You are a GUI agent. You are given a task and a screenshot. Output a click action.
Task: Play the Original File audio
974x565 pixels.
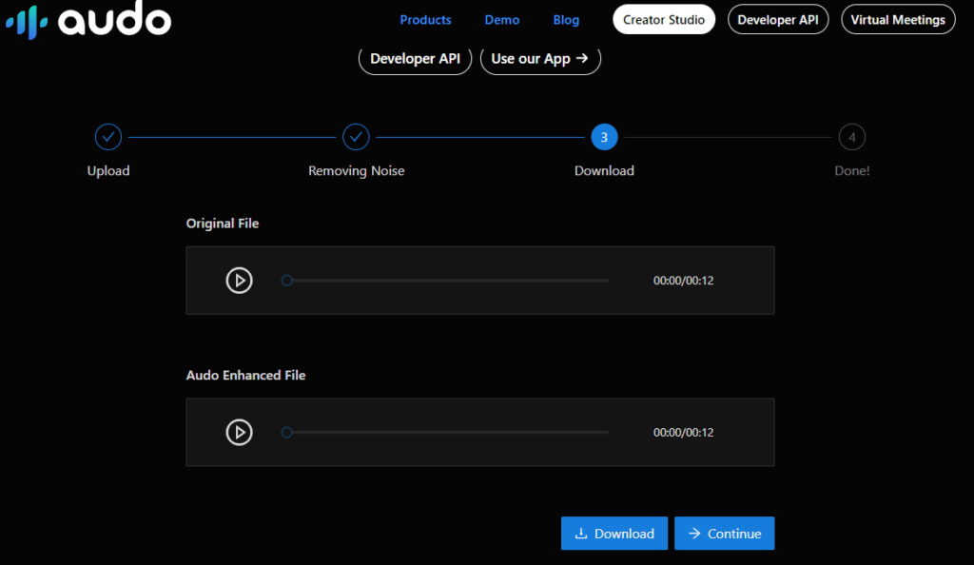click(x=239, y=281)
